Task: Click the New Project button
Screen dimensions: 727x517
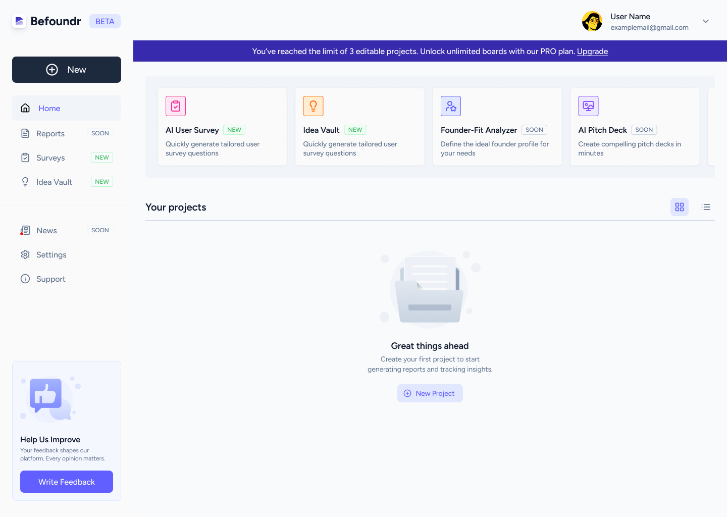Action: point(430,393)
